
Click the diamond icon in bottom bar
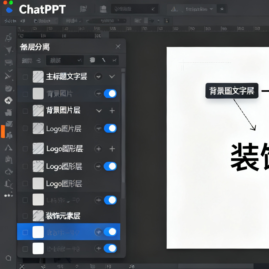77,266
